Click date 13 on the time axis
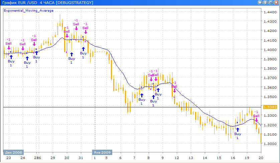Image resolution: width=280 pixels, height=163 pixels. click(x=191, y=158)
